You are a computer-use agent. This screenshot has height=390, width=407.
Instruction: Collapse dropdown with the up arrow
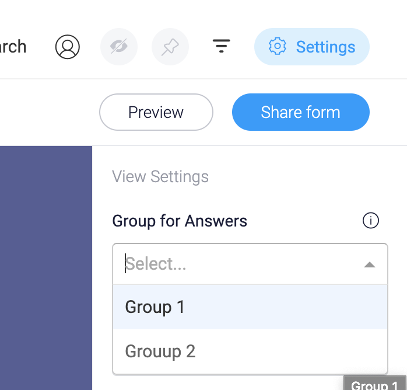370,264
